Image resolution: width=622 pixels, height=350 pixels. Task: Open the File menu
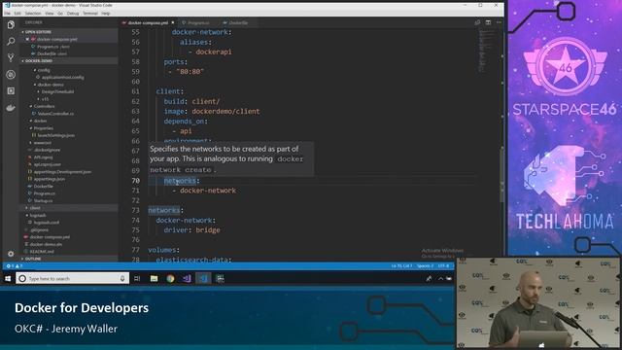[7, 13]
